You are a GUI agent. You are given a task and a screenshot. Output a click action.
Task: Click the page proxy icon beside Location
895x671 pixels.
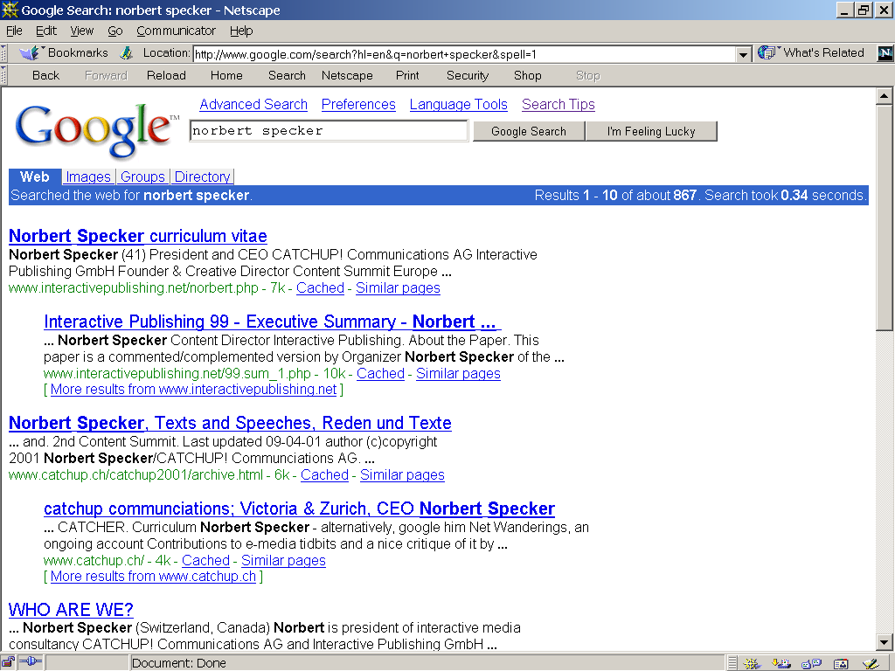[x=127, y=53]
